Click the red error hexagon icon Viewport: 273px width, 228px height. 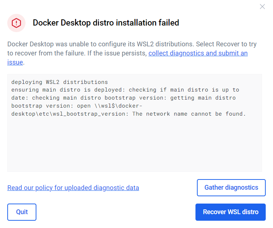pos(16,23)
